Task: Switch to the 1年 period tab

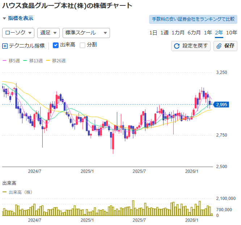Action: [x=208, y=33]
